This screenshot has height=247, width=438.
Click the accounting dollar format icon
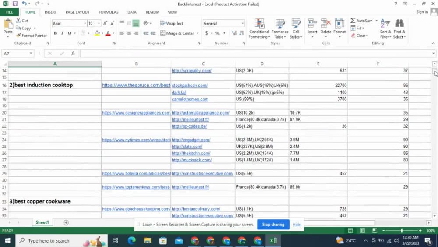(x=206, y=33)
